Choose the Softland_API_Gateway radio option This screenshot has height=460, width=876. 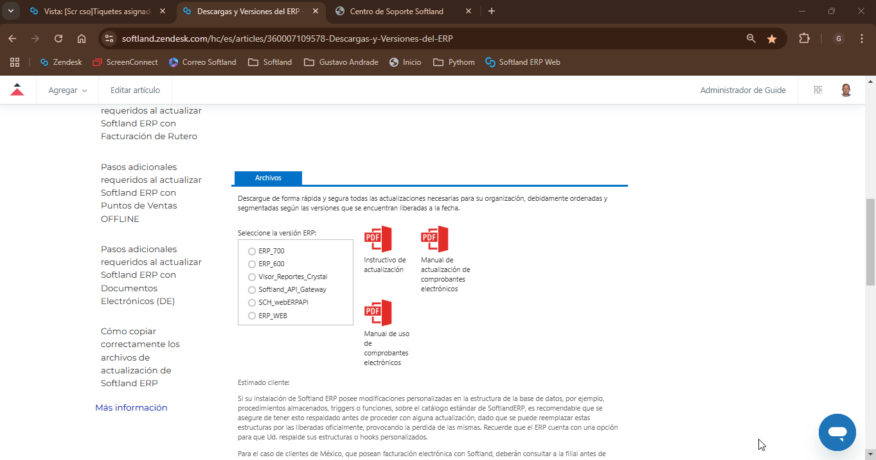[x=252, y=289]
